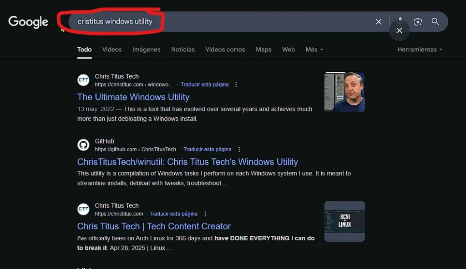Dismiss the popup with the round X button
The image size is (466, 269).
coord(399,30)
